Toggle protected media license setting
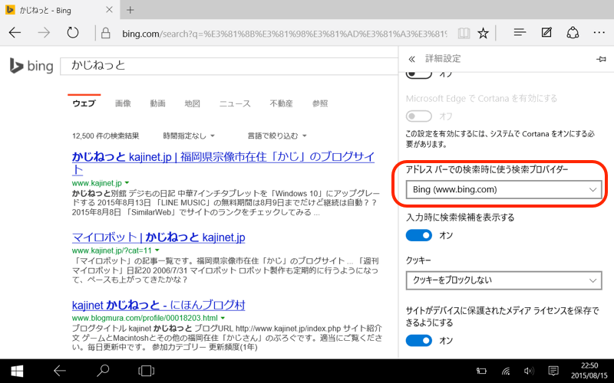This screenshot has height=383, width=614. (420, 340)
